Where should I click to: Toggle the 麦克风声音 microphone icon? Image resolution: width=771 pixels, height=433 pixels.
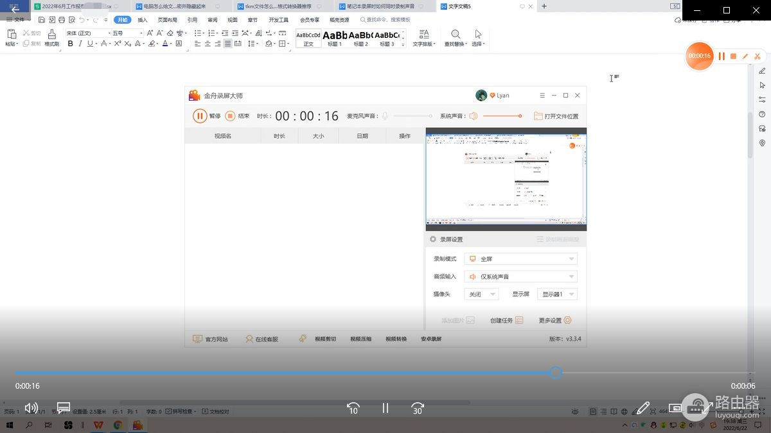click(x=385, y=116)
